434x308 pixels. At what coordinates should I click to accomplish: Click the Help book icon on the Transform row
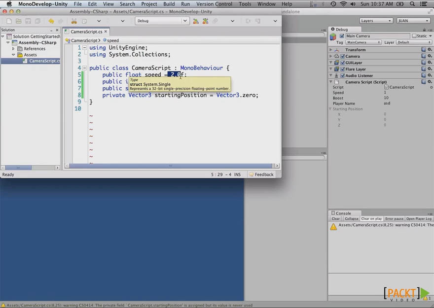424,49
